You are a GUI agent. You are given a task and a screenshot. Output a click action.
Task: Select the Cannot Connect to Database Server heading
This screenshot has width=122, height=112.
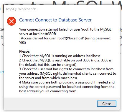[x=55, y=20]
